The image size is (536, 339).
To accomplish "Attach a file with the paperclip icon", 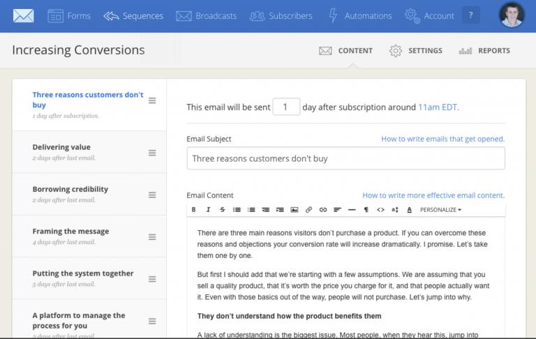I will 308,209.
